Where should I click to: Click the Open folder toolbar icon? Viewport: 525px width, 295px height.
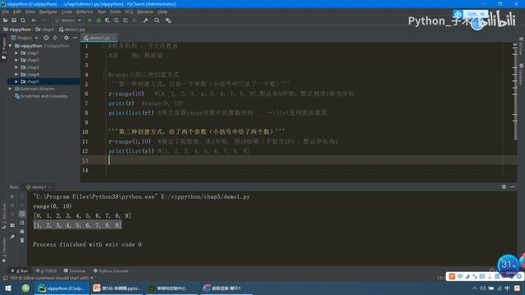[5, 20]
